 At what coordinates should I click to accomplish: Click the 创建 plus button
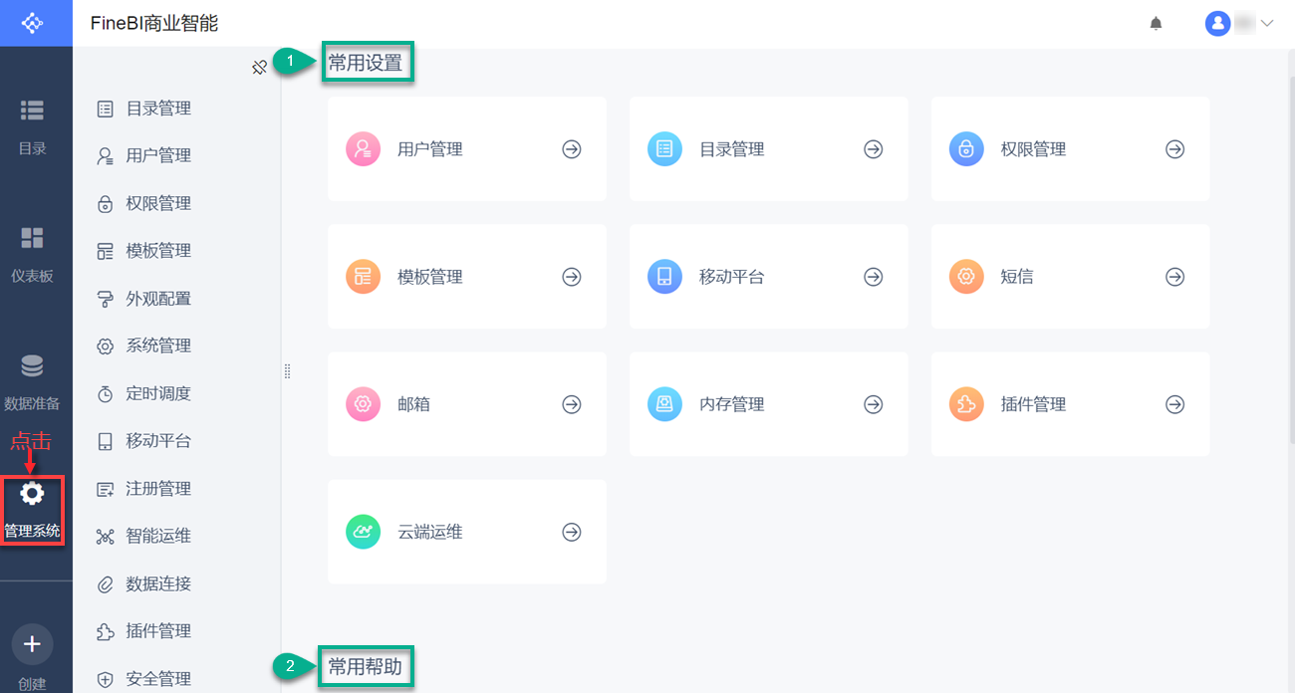[33, 644]
